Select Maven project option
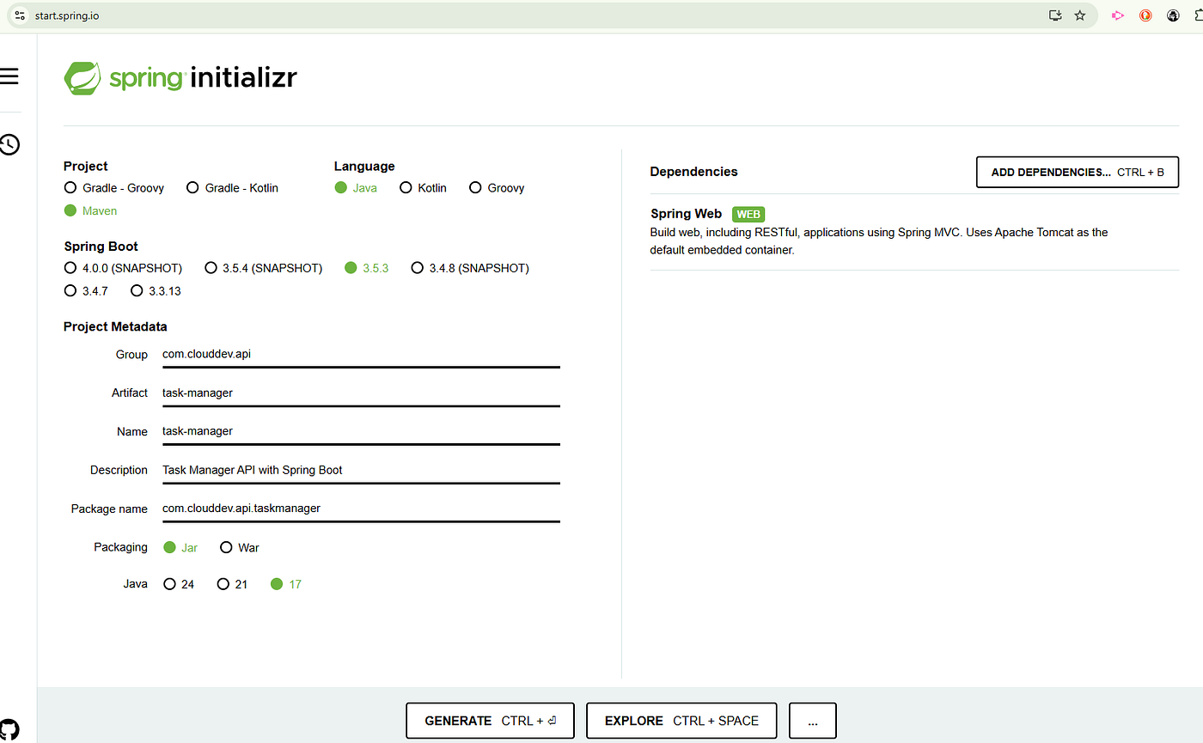The width and height of the screenshot is (1203, 743). click(91, 210)
